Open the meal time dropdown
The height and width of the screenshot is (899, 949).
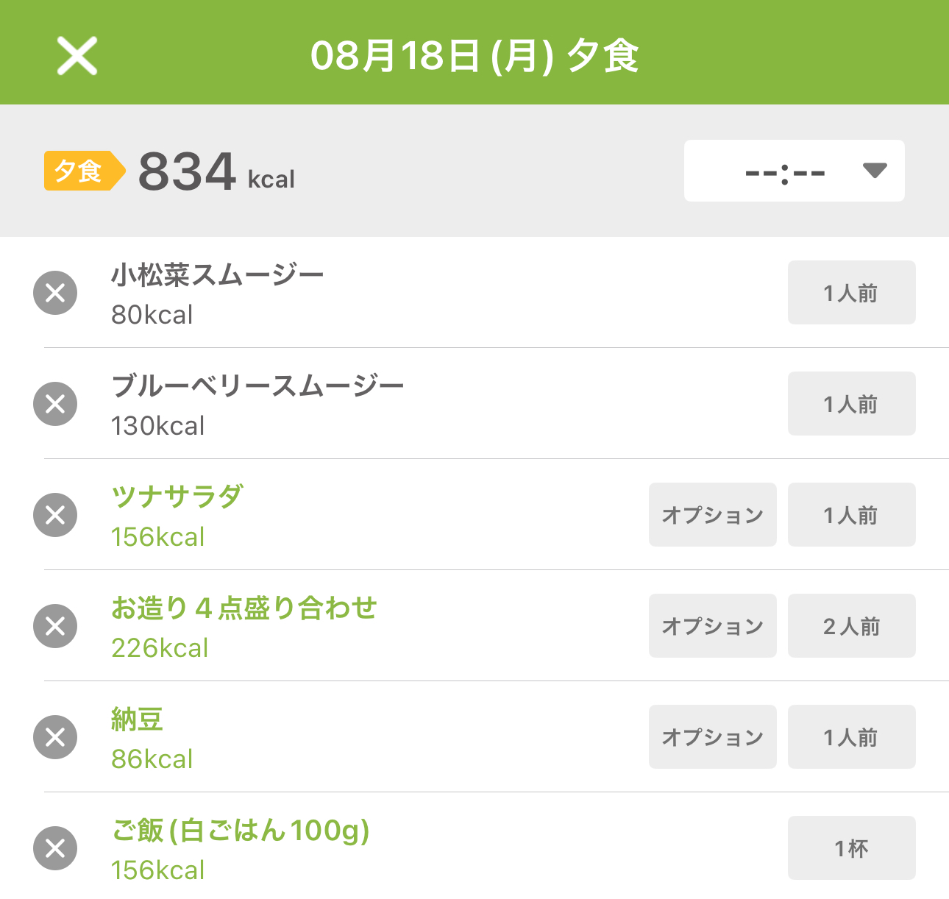(794, 171)
